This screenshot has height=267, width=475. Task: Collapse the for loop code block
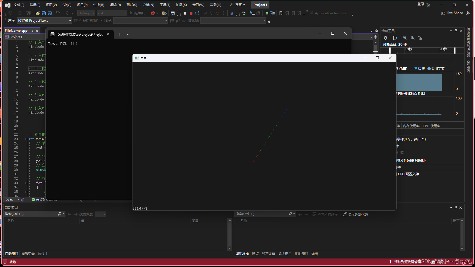pyautogui.click(x=27, y=183)
